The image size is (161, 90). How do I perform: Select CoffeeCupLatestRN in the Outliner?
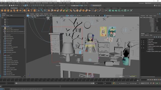10,68
